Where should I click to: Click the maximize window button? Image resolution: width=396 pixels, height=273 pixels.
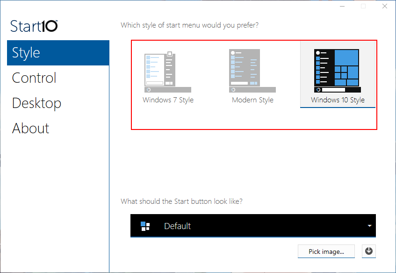point(363,7)
